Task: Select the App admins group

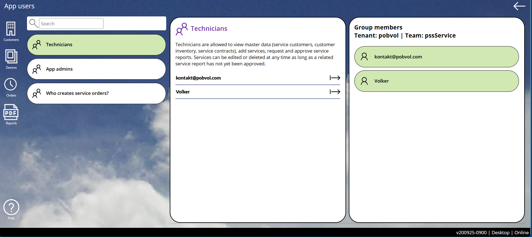Action: pyautogui.click(x=96, y=69)
